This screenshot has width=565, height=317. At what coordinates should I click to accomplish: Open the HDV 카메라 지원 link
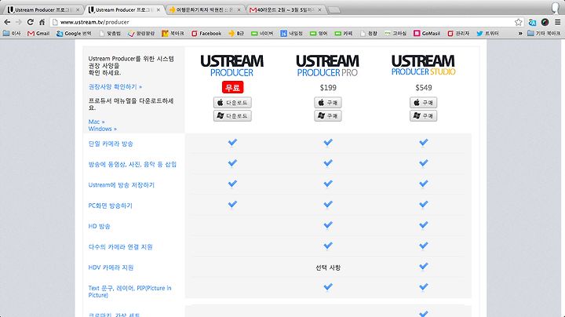click(x=111, y=268)
